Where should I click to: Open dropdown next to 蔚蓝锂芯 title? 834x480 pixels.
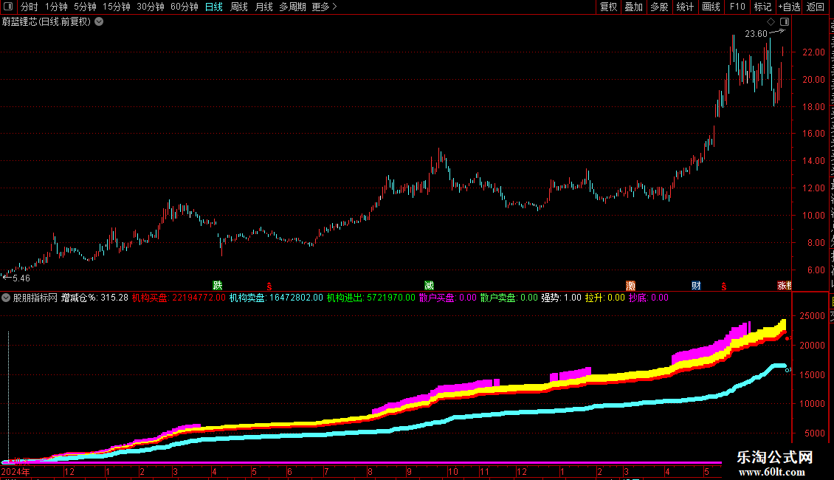[x=99, y=22]
